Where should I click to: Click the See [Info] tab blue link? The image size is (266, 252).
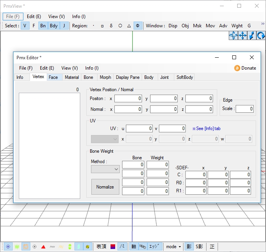[x=206, y=129]
